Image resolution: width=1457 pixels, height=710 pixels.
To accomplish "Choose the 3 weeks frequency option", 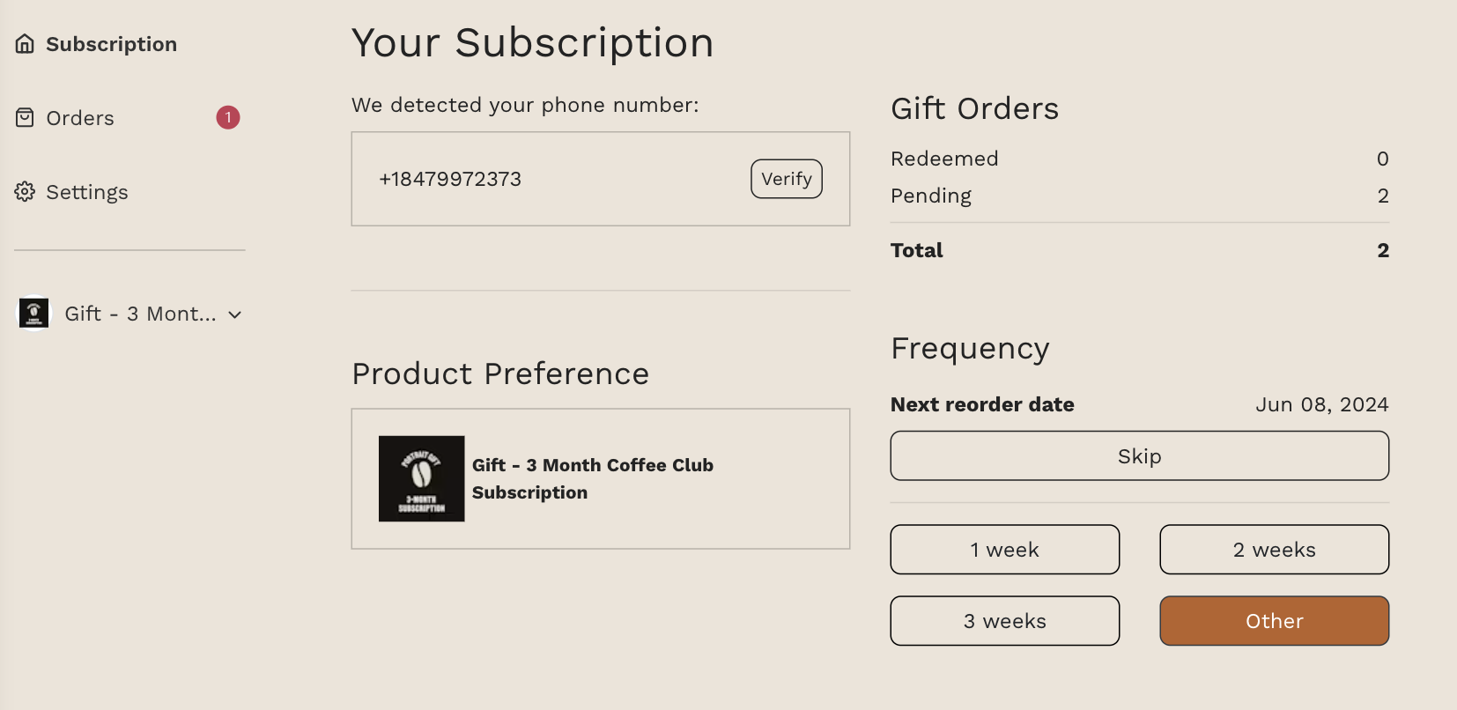I will tap(1005, 621).
